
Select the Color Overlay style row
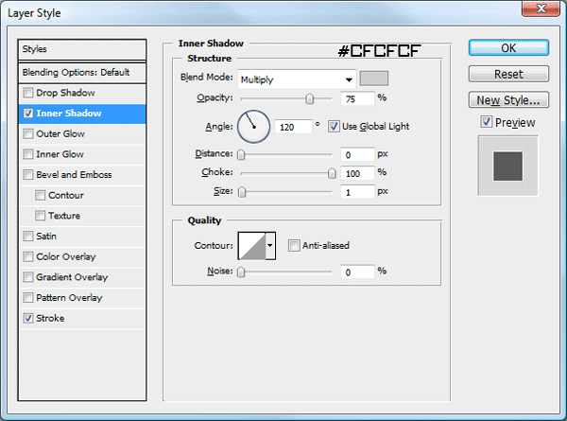coord(82,257)
